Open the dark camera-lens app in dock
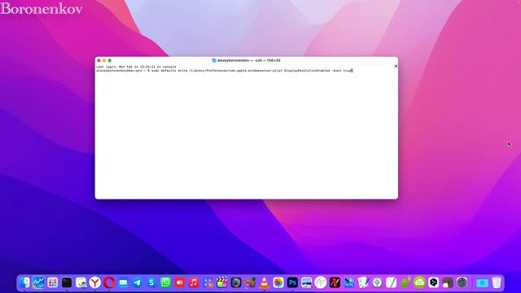The width and height of the screenshot is (521, 293). (236, 282)
